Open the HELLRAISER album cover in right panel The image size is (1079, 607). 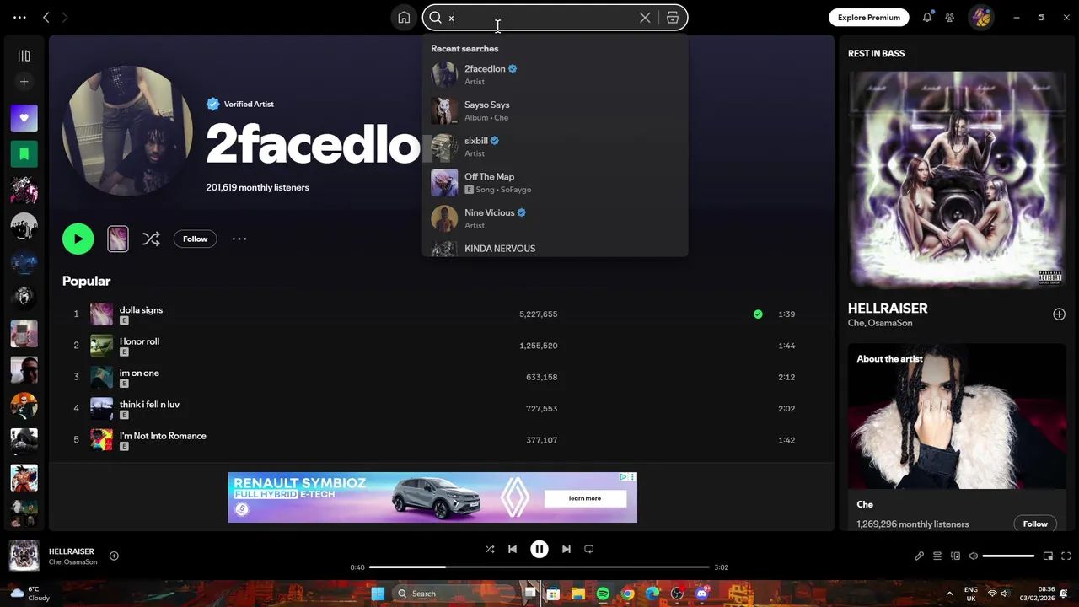[x=957, y=180]
